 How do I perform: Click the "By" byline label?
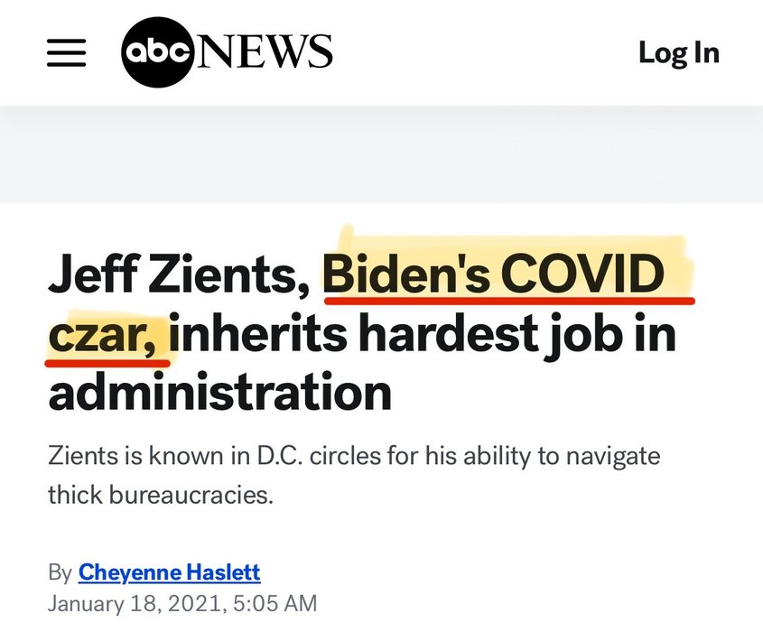[x=60, y=572]
